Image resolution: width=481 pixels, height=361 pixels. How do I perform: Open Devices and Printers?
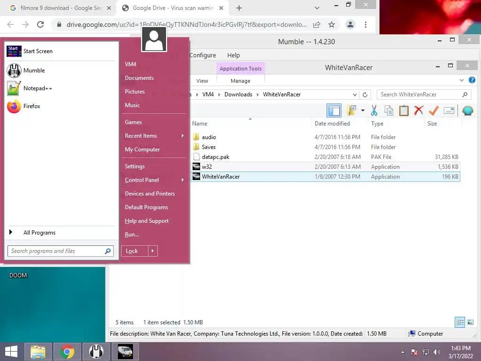coord(150,194)
